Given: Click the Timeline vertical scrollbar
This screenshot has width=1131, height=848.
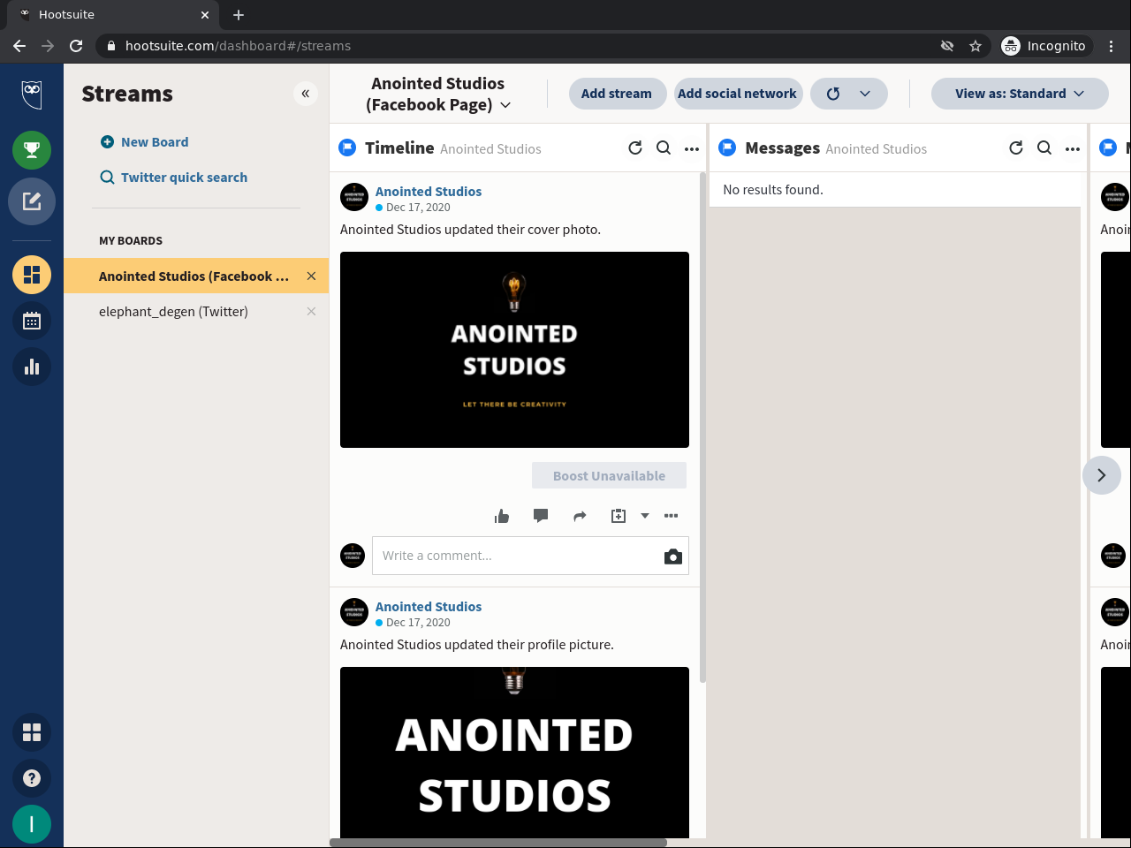Looking at the screenshot, I should click(702, 428).
